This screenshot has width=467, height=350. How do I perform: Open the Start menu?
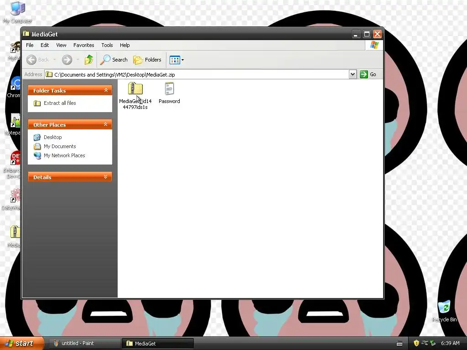coord(21,344)
